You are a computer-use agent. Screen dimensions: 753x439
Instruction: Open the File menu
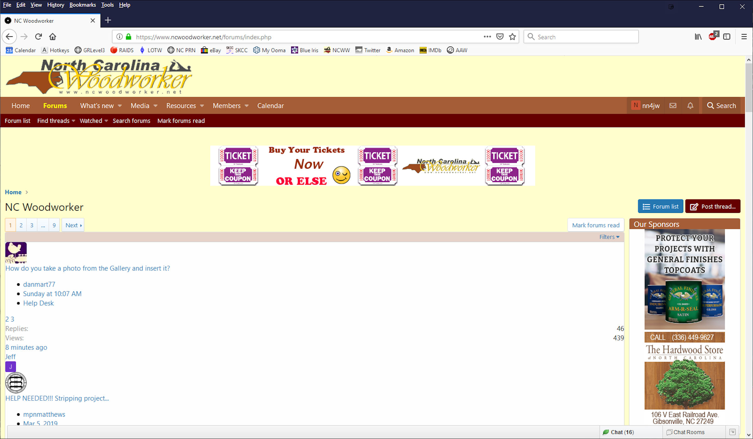[x=7, y=5]
